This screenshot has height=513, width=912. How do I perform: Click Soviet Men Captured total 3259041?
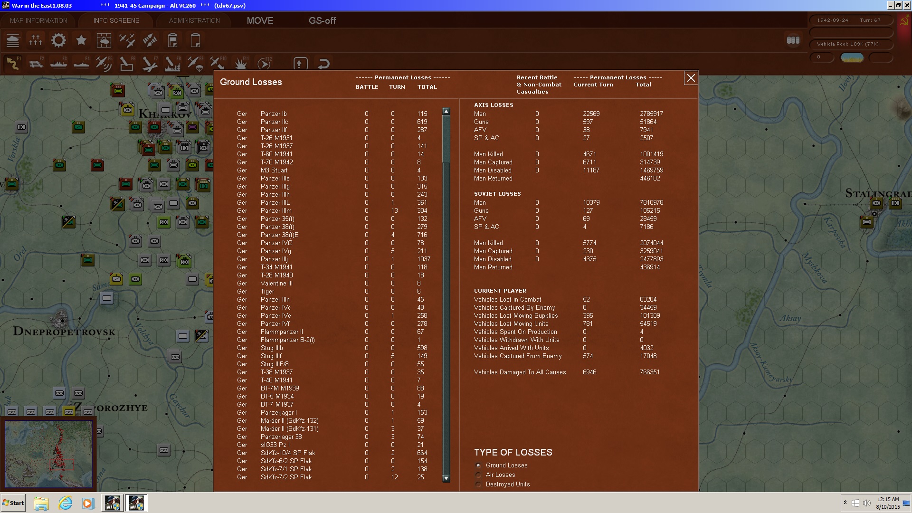[x=651, y=251]
